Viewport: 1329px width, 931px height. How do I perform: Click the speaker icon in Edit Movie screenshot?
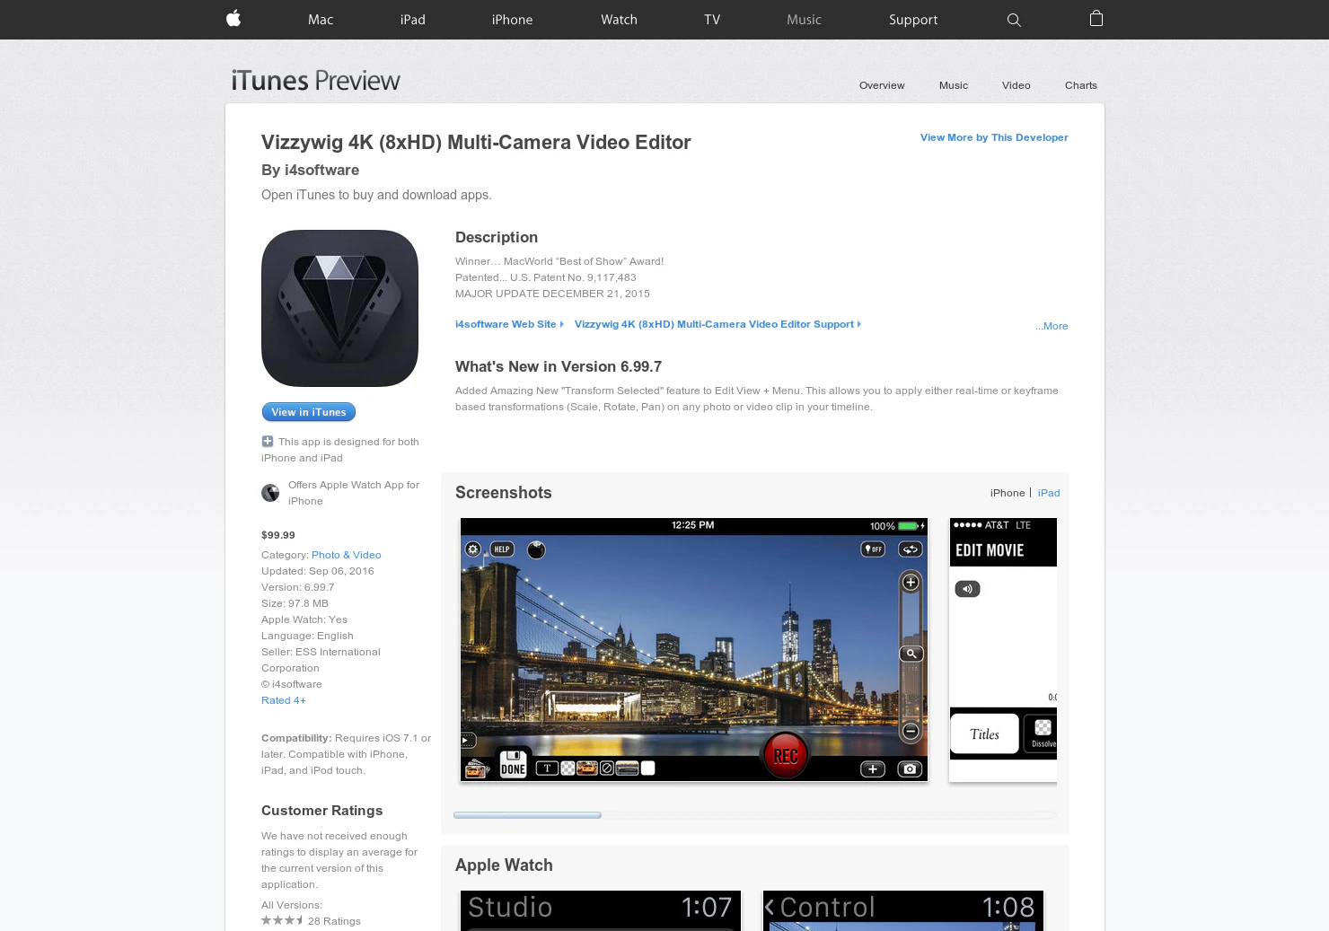click(967, 589)
